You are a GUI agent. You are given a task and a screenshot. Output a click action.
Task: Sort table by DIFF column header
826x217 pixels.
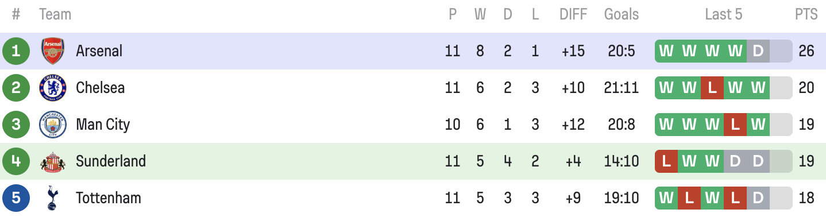coord(573,14)
